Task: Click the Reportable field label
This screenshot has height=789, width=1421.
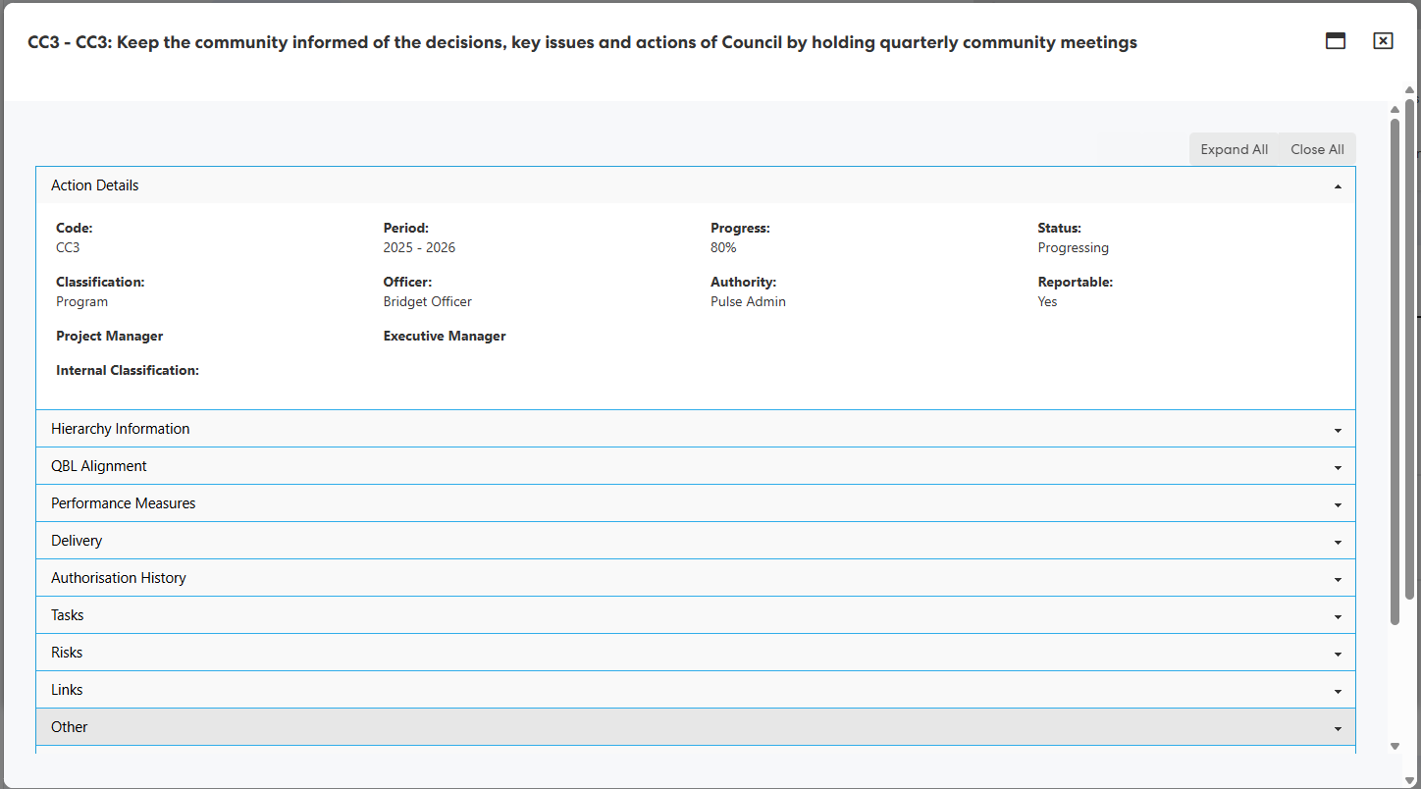Action: (x=1076, y=282)
